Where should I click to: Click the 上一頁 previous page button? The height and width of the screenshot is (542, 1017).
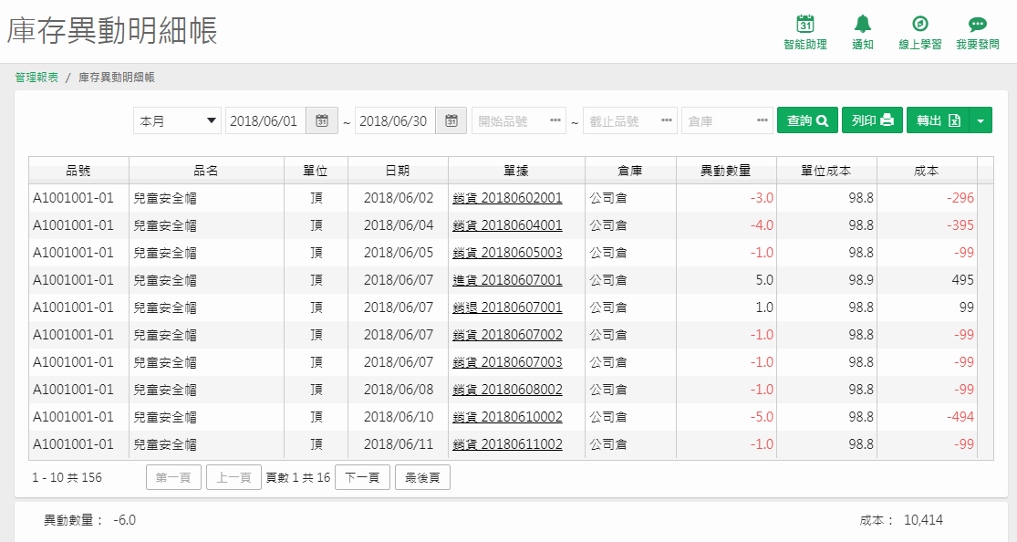click(233, 478)
